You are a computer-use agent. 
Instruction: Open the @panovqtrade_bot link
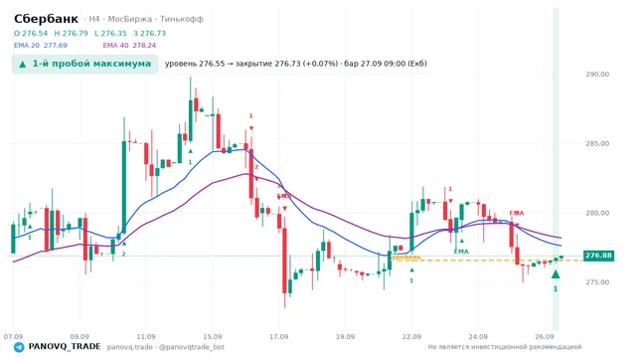click(x=192, y=347)
